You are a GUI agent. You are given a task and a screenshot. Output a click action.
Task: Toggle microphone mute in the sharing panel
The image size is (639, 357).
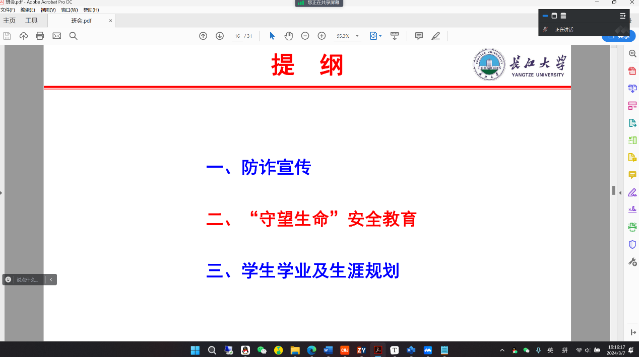545,30
